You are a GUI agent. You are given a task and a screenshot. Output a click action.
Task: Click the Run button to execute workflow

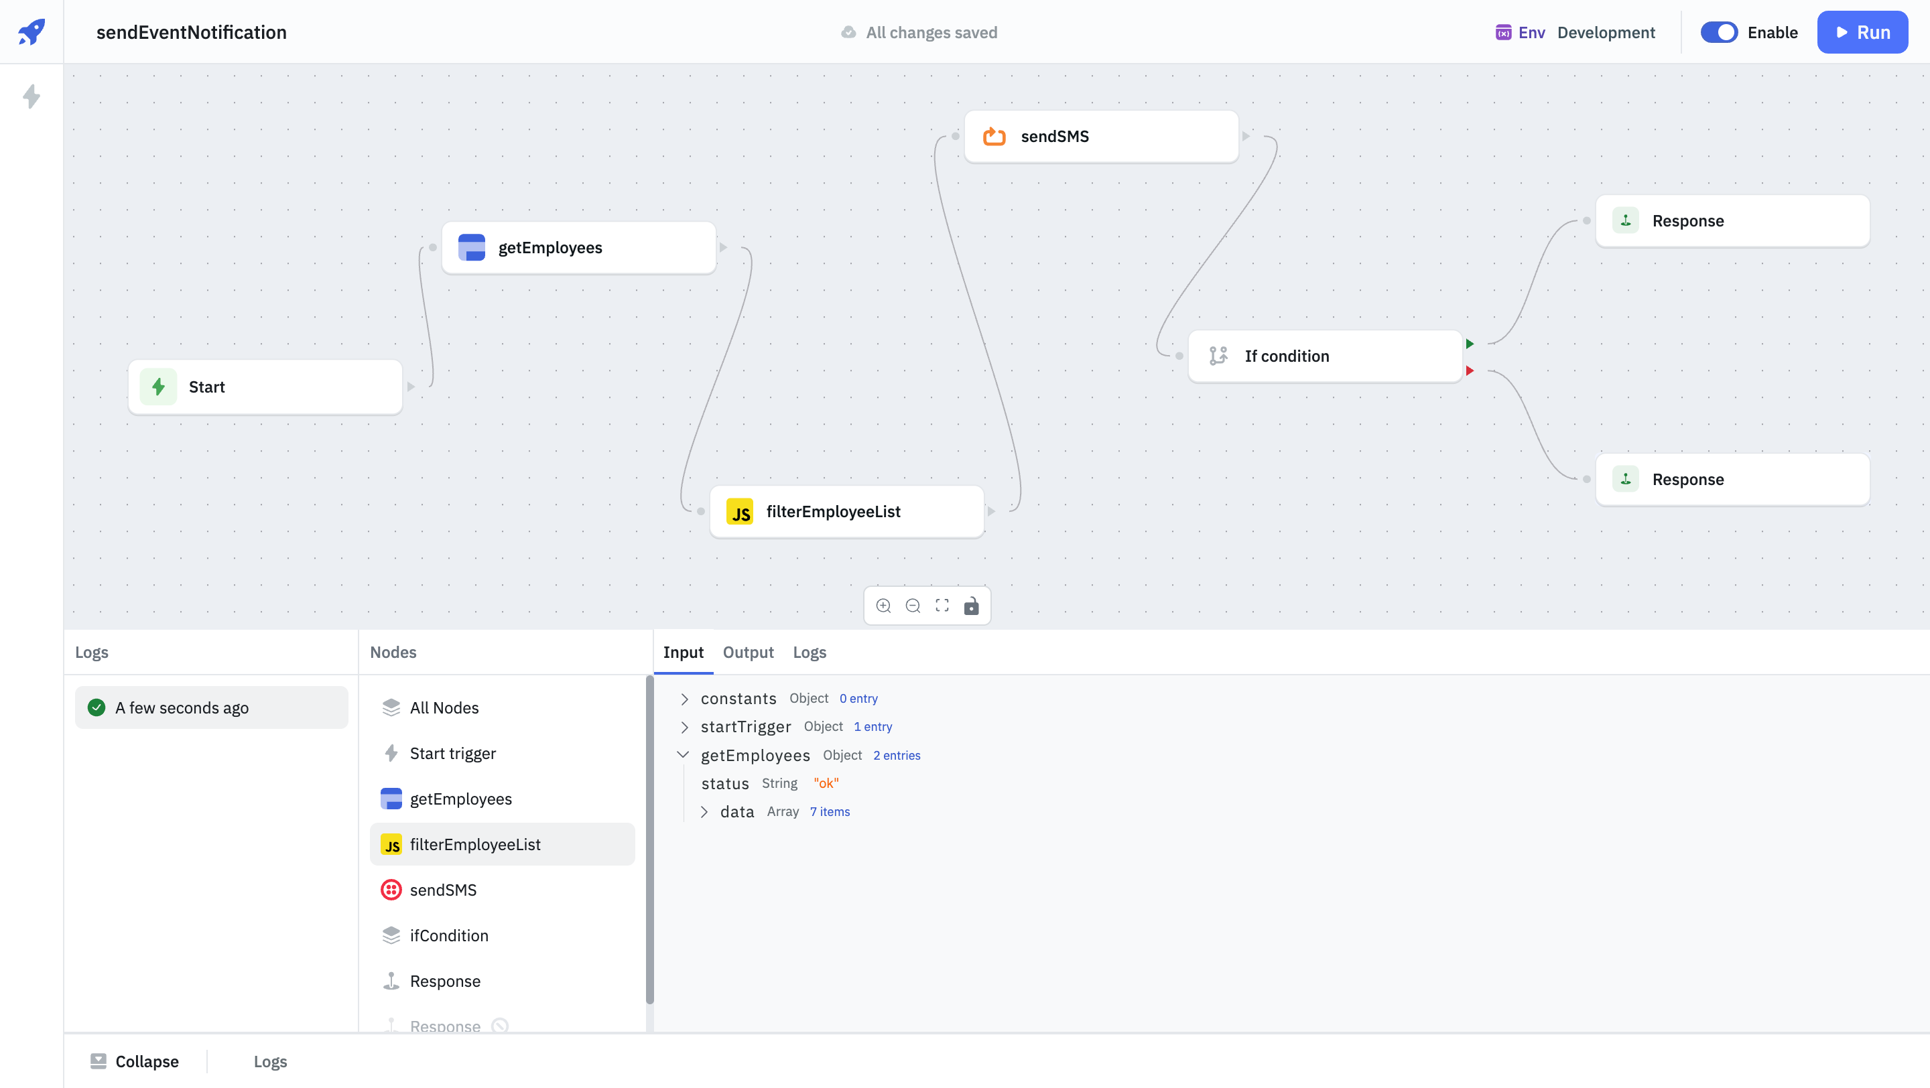tap(1865, 31)
